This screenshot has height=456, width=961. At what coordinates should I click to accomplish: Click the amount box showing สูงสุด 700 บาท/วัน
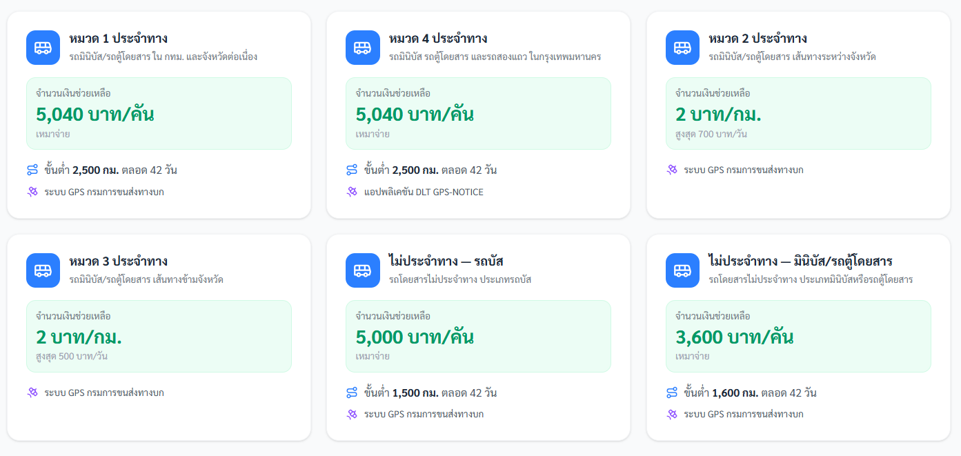click(x=797, y=113)
